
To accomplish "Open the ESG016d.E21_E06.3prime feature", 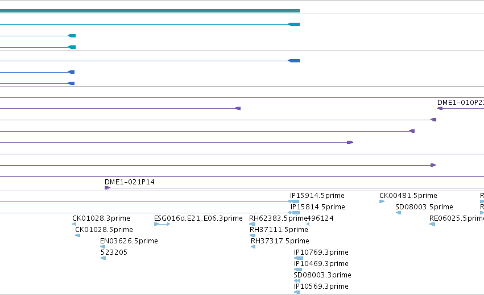I will point(198,218).
